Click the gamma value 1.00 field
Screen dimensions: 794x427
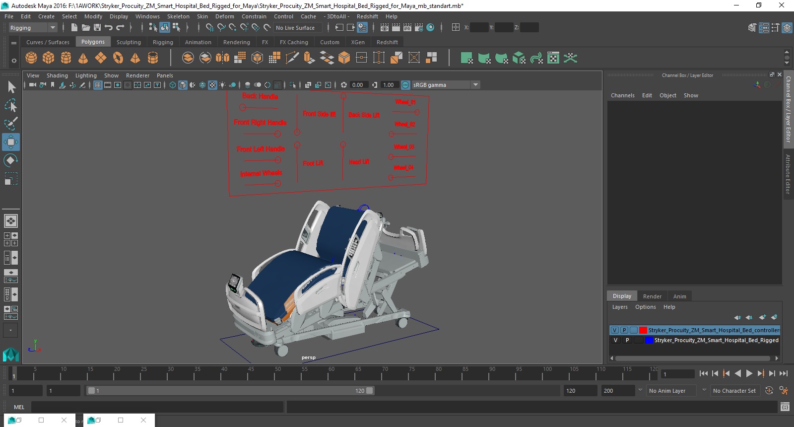[x=389, y=85]
